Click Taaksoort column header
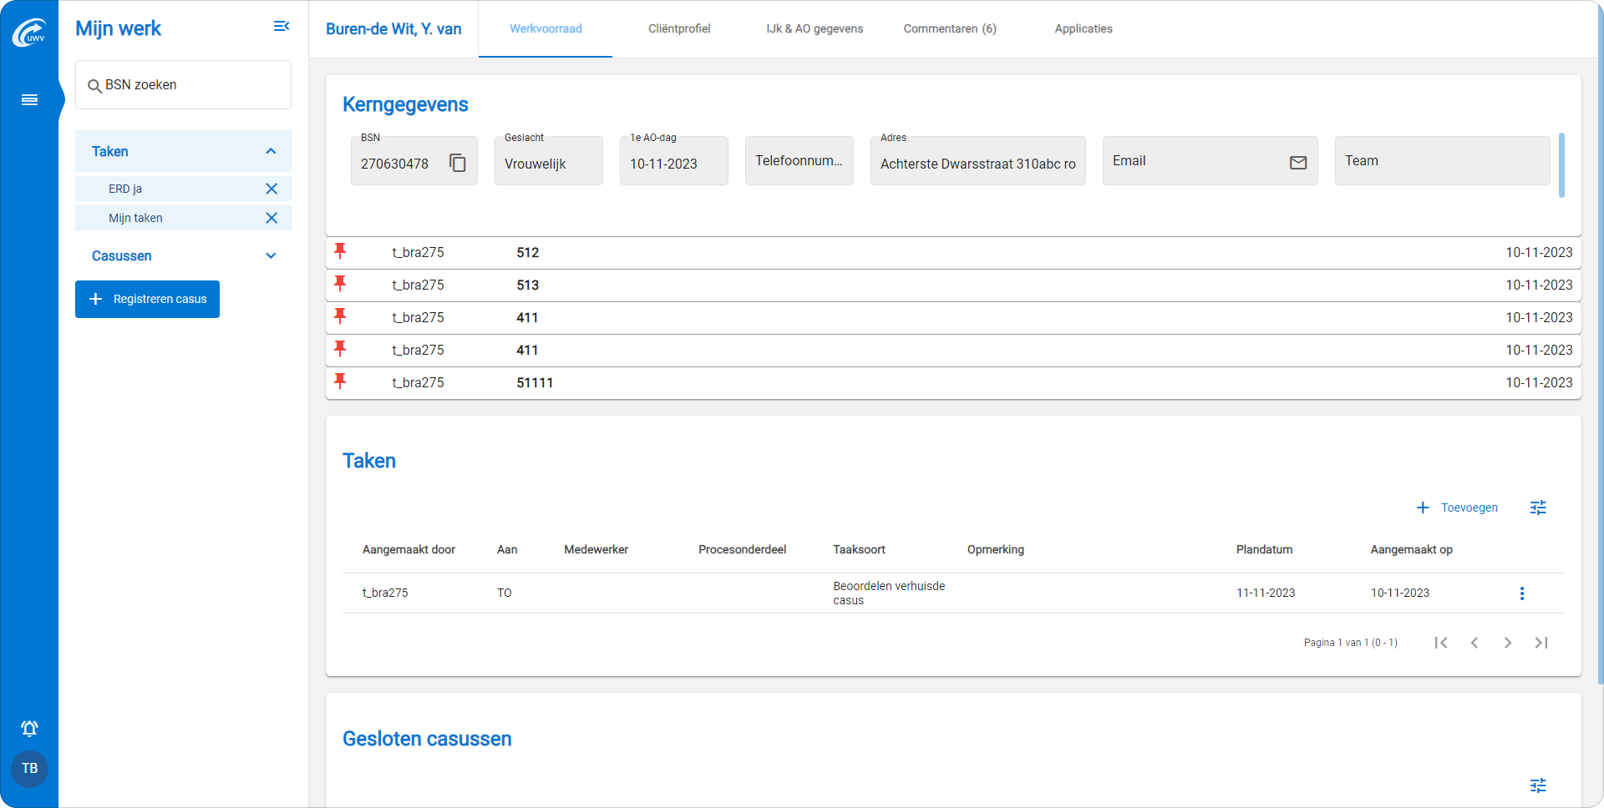 tap(859, 549)
